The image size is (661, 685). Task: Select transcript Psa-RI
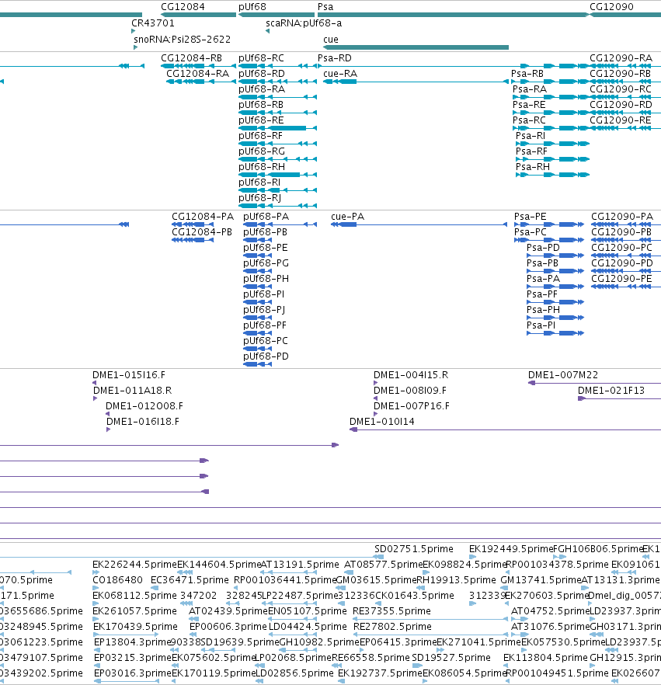pyautogui.click(x=531, y=136)
